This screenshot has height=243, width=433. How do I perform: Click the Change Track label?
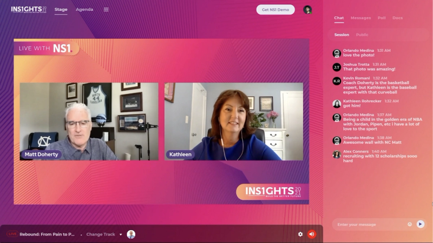tap(101, 234)
